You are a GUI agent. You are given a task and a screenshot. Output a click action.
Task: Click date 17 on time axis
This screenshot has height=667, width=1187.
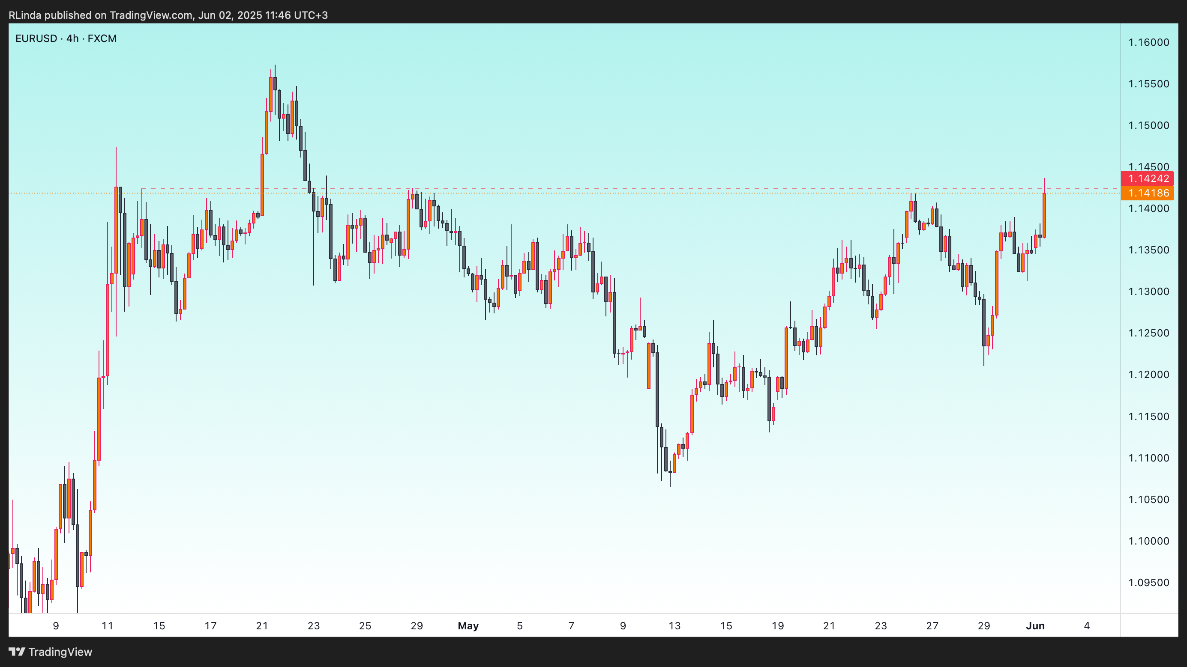coord(210,626)
